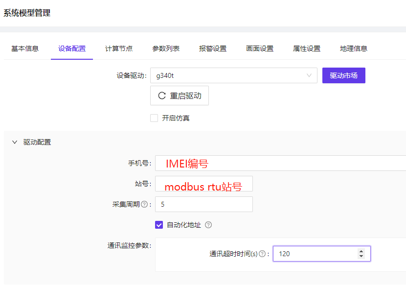Open the 计算节点 tab

pos(119,48)
